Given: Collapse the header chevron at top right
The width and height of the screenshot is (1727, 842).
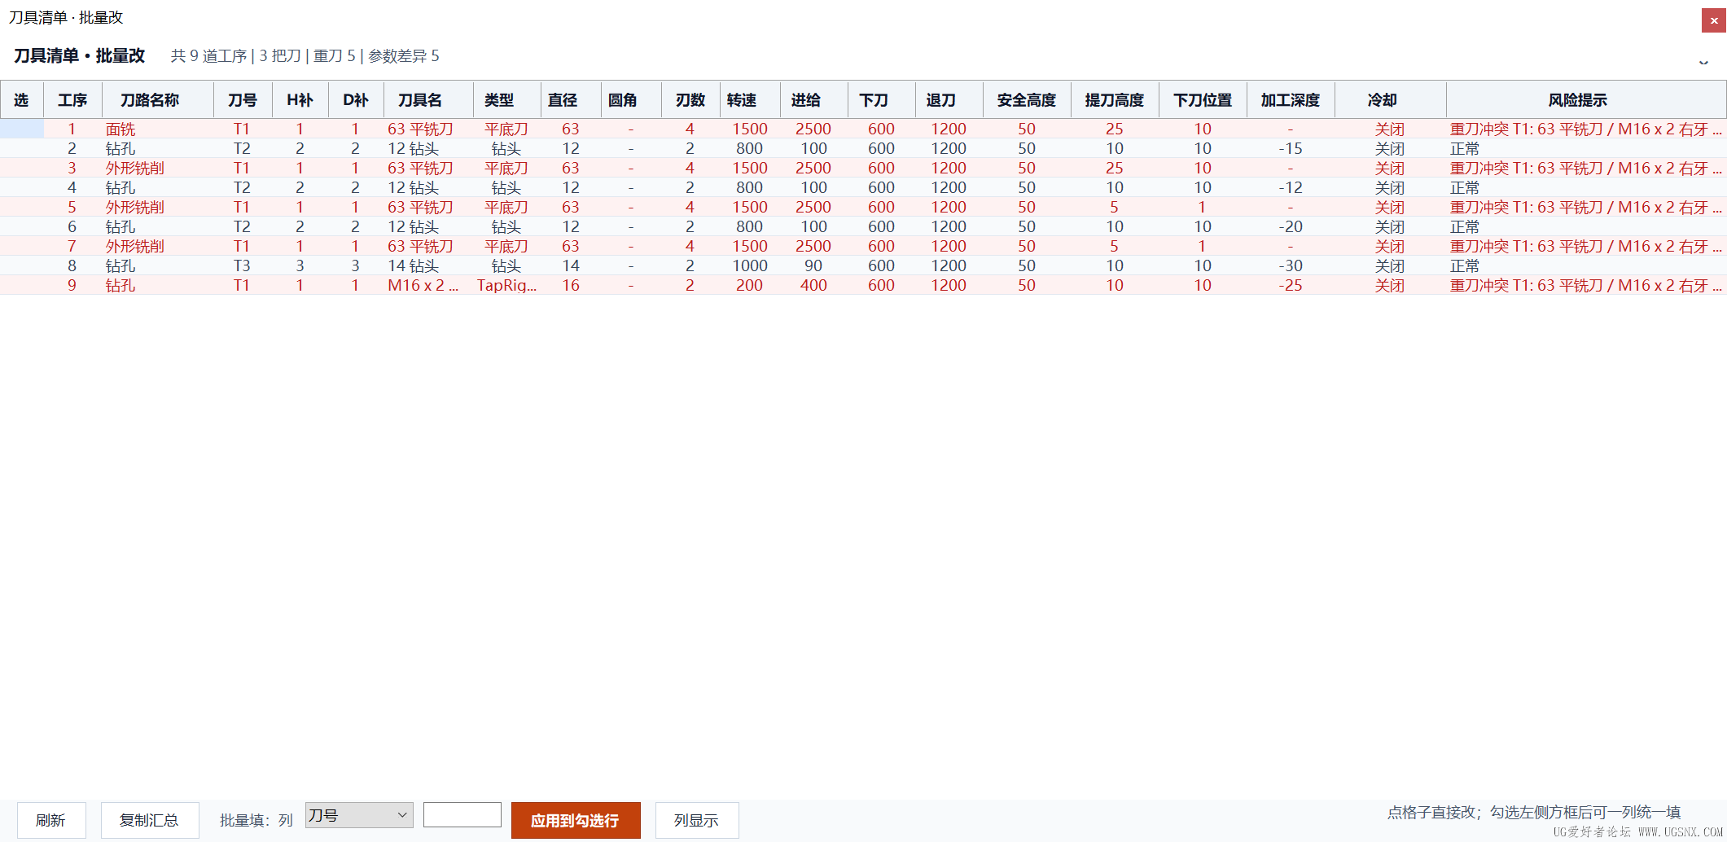Looking at the screenshot, I should coord(1703,62).
